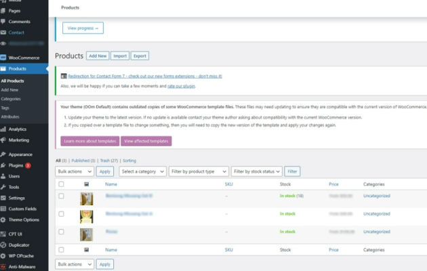Tick the select-all checkbox in table footer
Image resolution: width=427 pixels, height=271 pixels.
61,249
